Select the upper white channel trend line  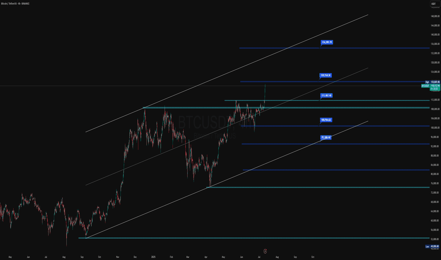pos(227,73)
